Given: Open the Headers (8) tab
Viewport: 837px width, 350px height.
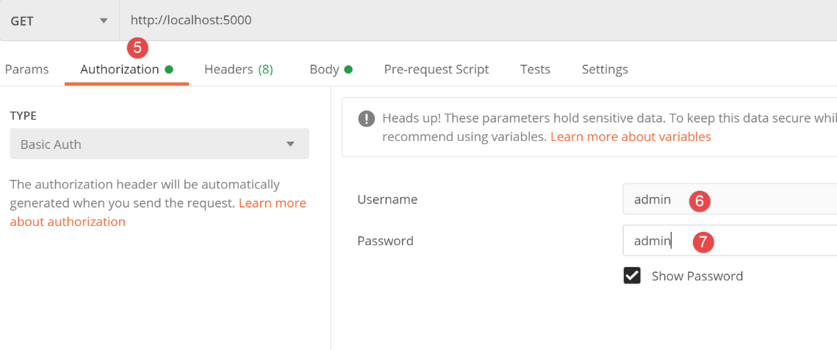Looking at the screenshot, I should 238,70.
